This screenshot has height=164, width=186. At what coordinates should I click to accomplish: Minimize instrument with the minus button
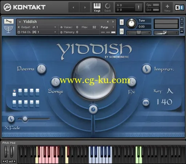click(x=182, y=23)
